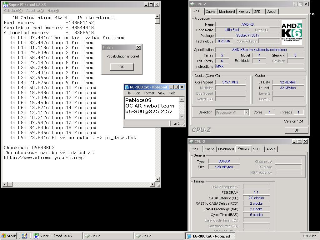
Task: Switch to Cache tab in lower CPU-Z
Action: click(210, 149)
